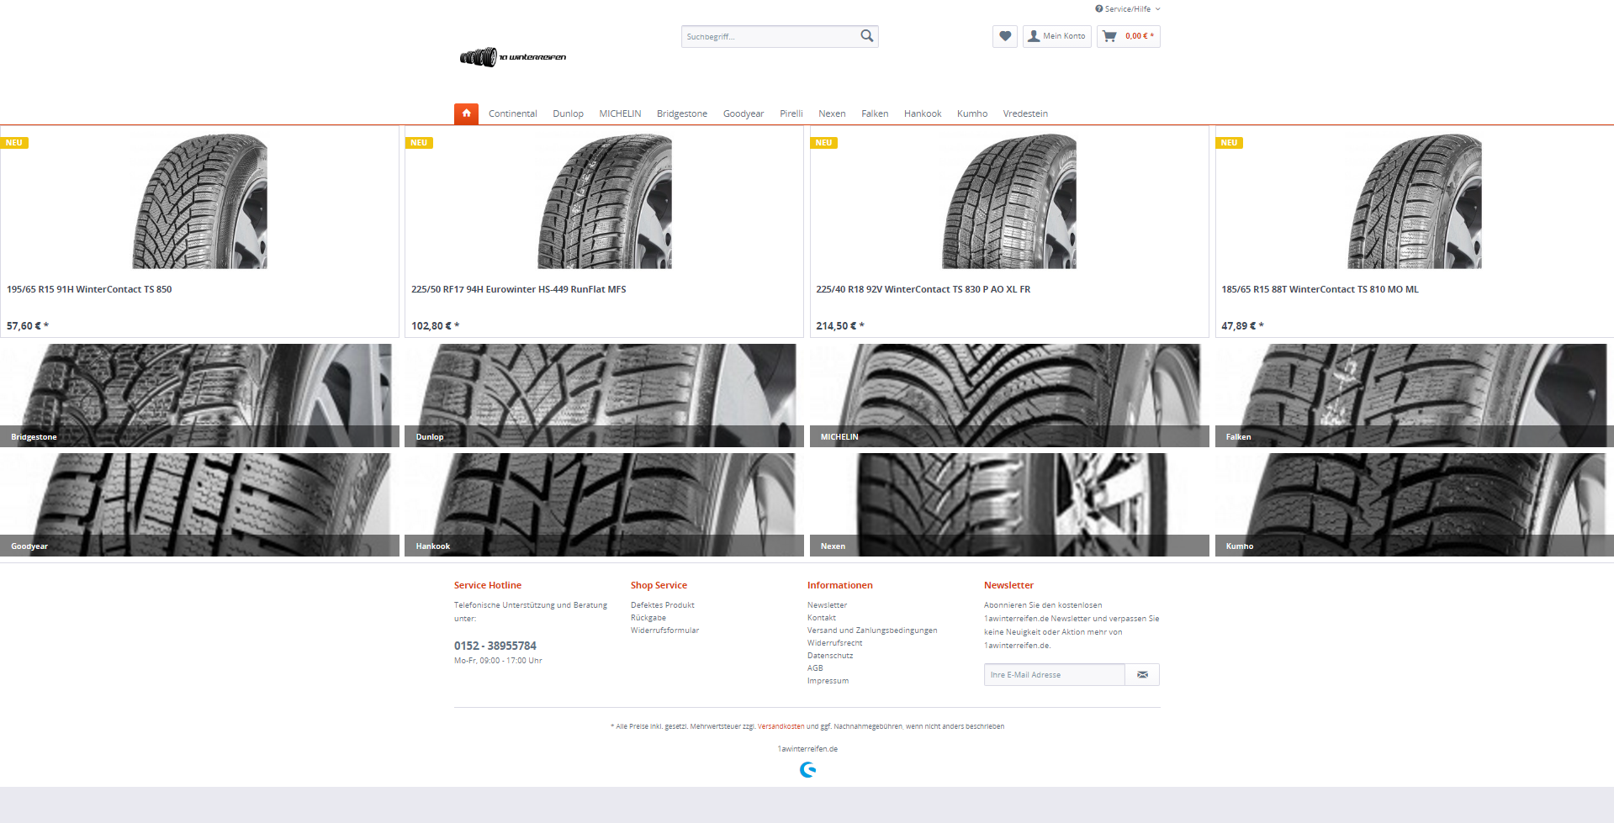Screen dimensions: 1614x823
Task: Click the search magnifier icon
Action: (867, 36)
